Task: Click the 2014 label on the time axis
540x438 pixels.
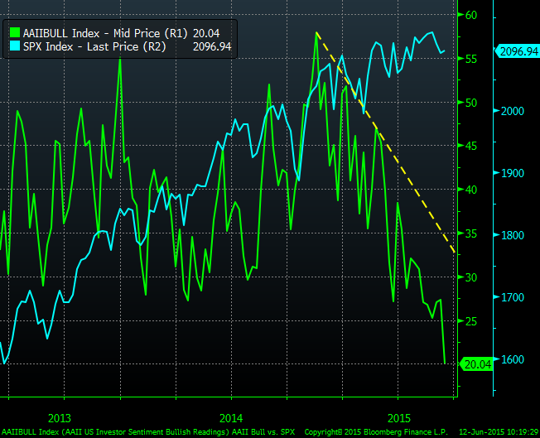Action: point(231,416)
